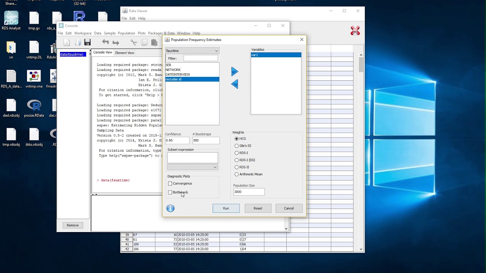Open file via the folder icon in Console toolbar
Viewport: 486px width, 273px height.
point(77,42)
